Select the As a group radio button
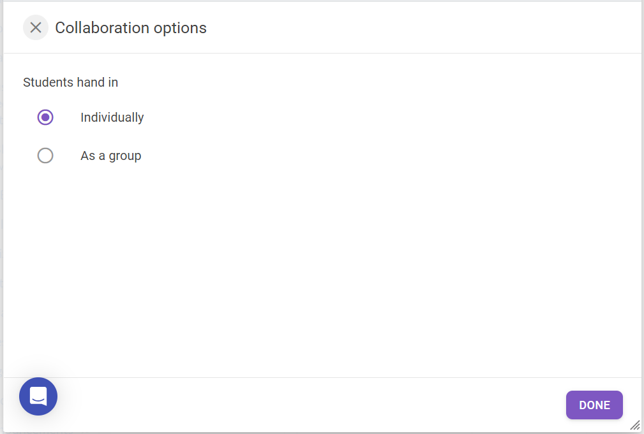This screenshot has height=434, width=644. 45,156
